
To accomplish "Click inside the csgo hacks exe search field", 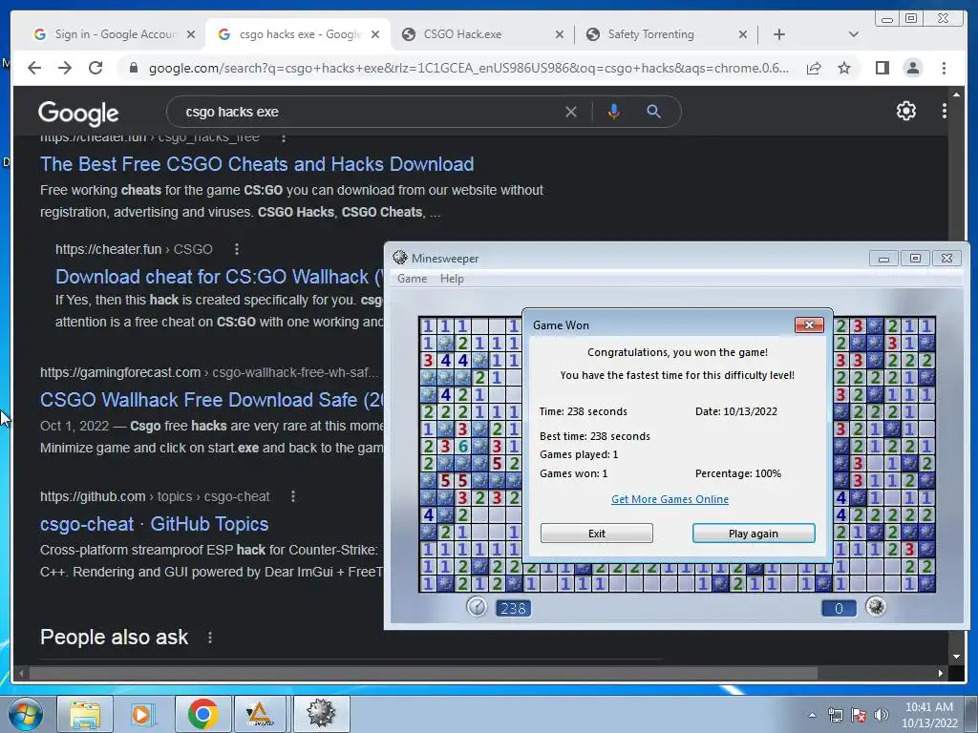I will point(368,113).
